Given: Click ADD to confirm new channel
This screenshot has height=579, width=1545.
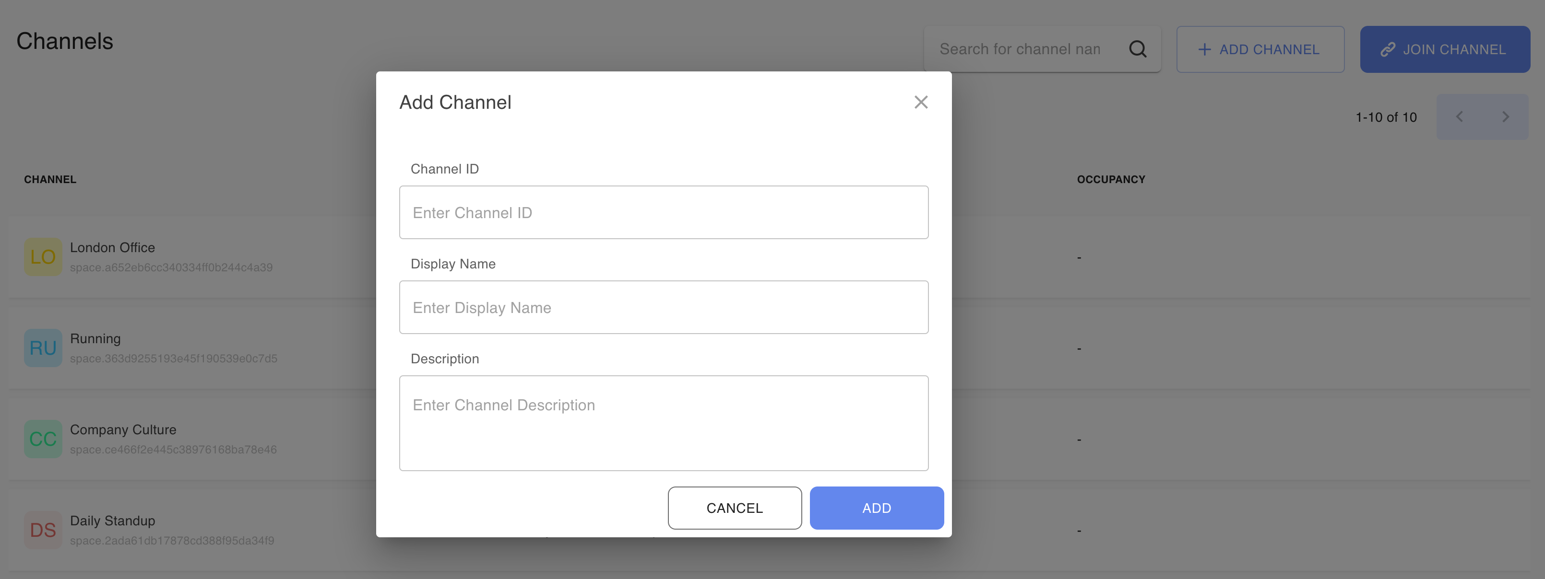Looking at the screenshot, I should tap(877, 508).
